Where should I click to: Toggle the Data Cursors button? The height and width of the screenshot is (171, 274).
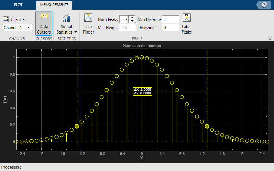pos(44,23)
